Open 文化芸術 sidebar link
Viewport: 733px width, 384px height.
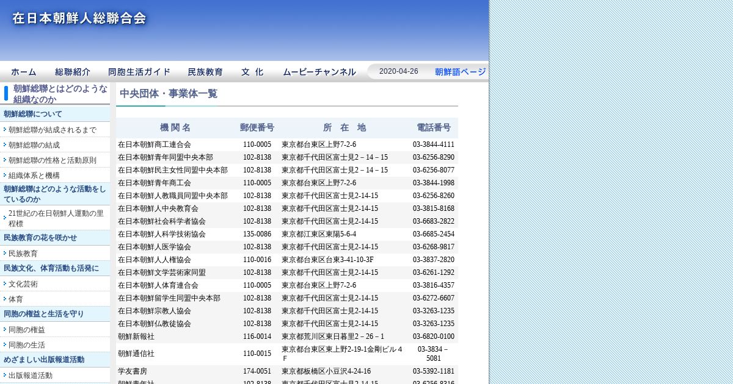click(x=23, y=284)
